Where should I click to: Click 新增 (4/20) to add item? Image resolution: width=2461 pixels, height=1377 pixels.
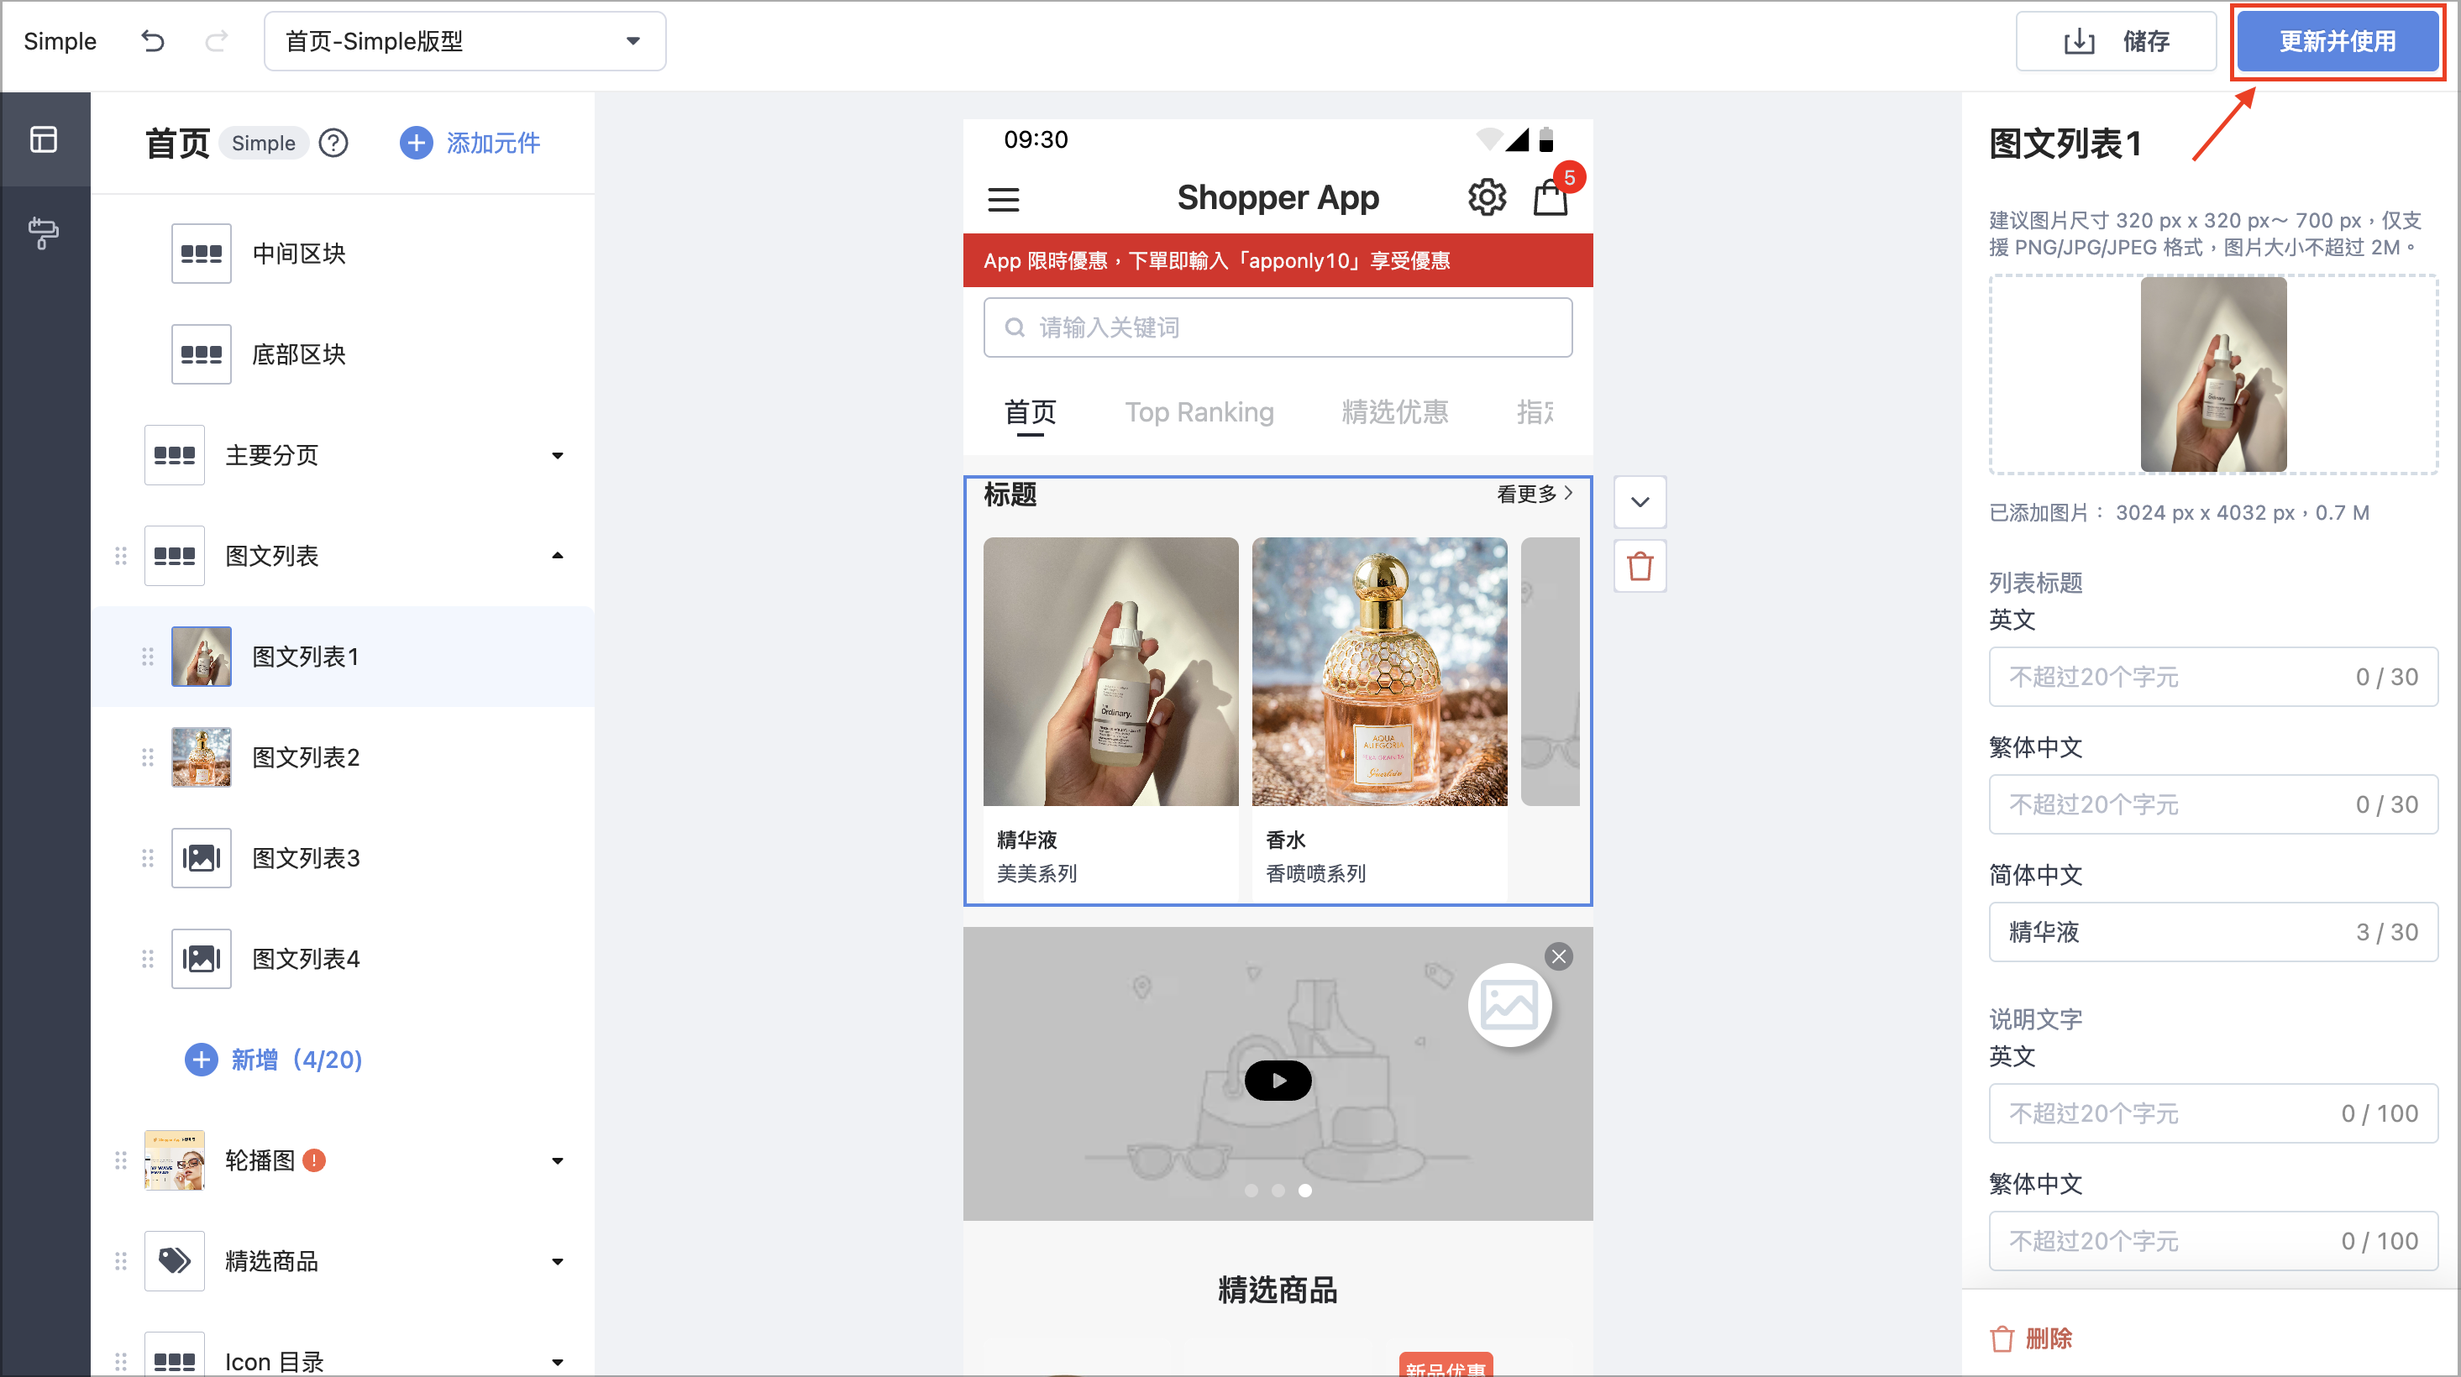pos(273,1059)
